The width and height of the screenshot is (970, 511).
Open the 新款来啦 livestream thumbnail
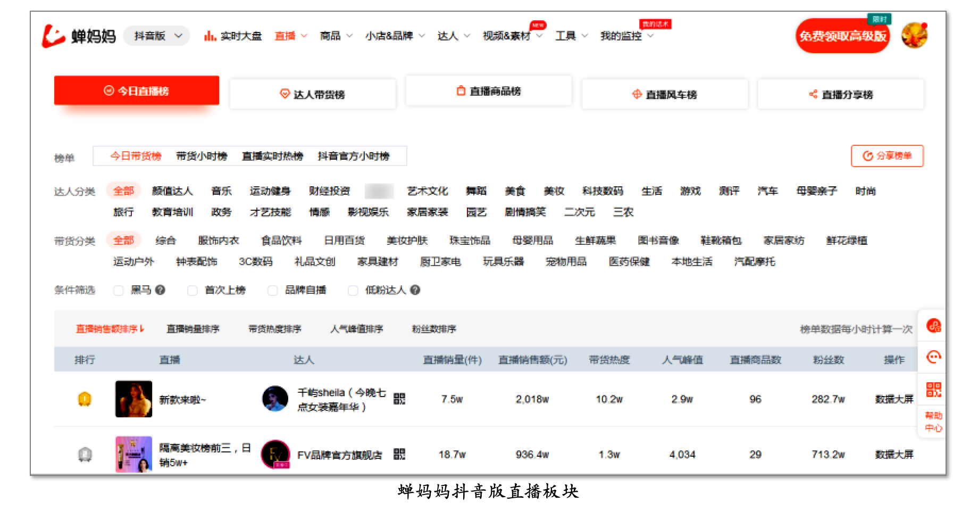[133, 399]
